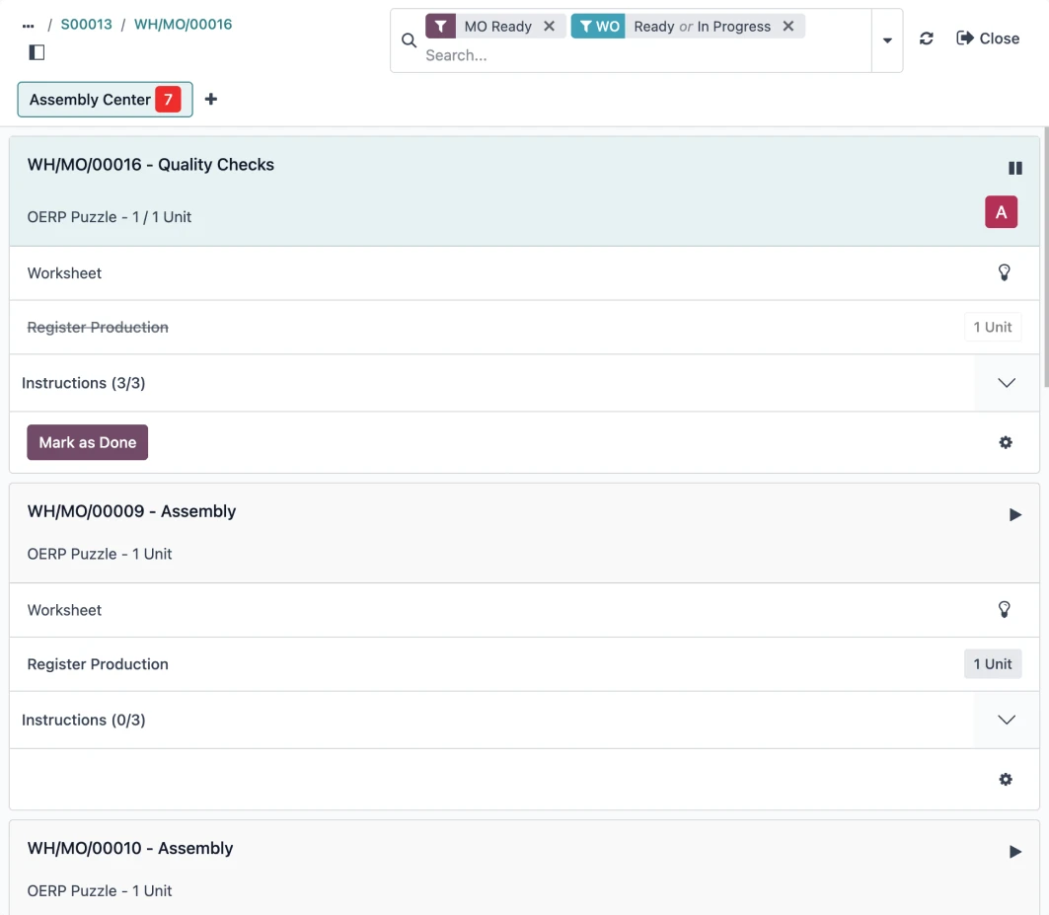Image resolution: width=1049 pixels, height=915 pixels.
Task: Open settings gear for WH/MO/00016
Action: [1005, 442]
